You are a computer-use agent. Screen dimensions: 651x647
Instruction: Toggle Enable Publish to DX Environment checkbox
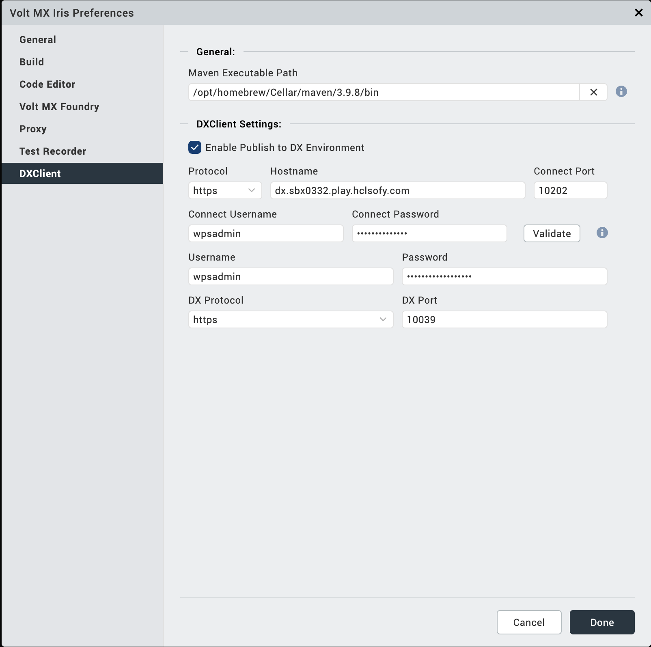tap(195, 147)
